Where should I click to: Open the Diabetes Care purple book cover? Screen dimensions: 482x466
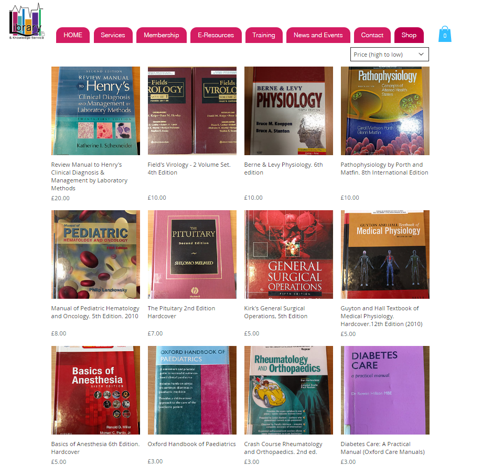tap(385, 390)
